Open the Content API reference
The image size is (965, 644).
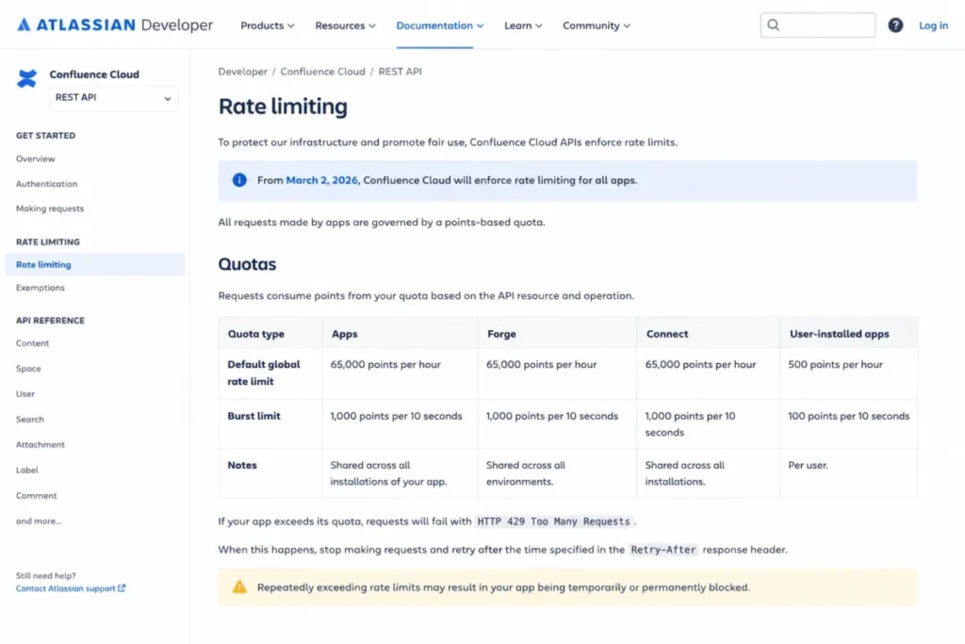click(x=32, y=343)
